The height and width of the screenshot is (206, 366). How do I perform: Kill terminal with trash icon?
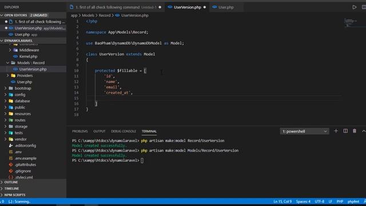point(355,131)
